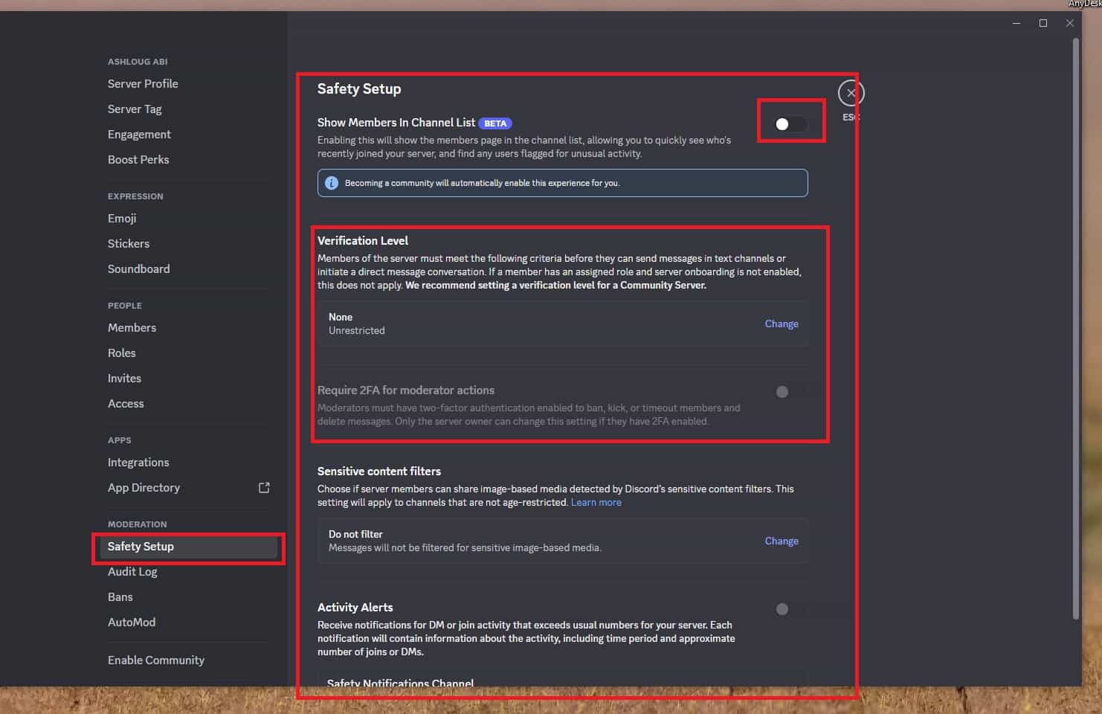Open AutoMod moderation settings
Image resolution: width=1102 pixels, height=714 pixels.
132,622
